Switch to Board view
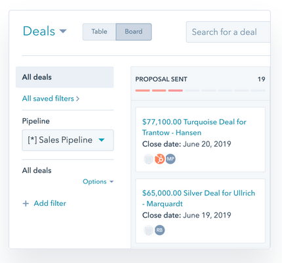This screenshot has width=282, height=263. click(134, 32)
